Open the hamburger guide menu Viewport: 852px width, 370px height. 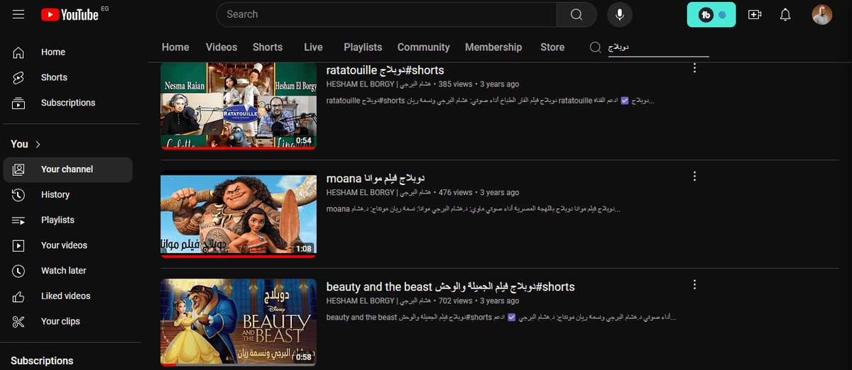coord(18,15)
